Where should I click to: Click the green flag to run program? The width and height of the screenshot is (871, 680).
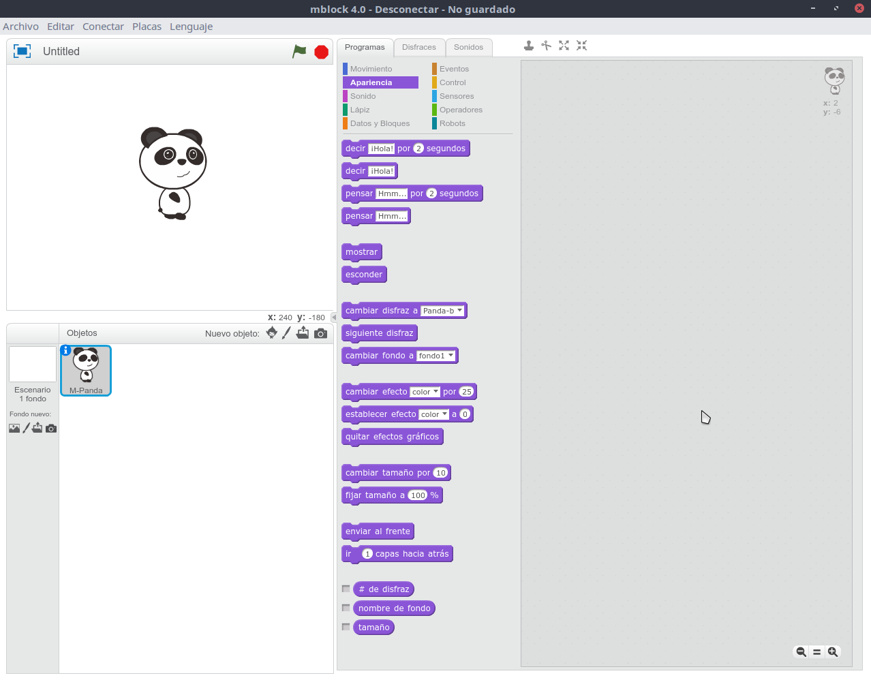click(299, 52)
